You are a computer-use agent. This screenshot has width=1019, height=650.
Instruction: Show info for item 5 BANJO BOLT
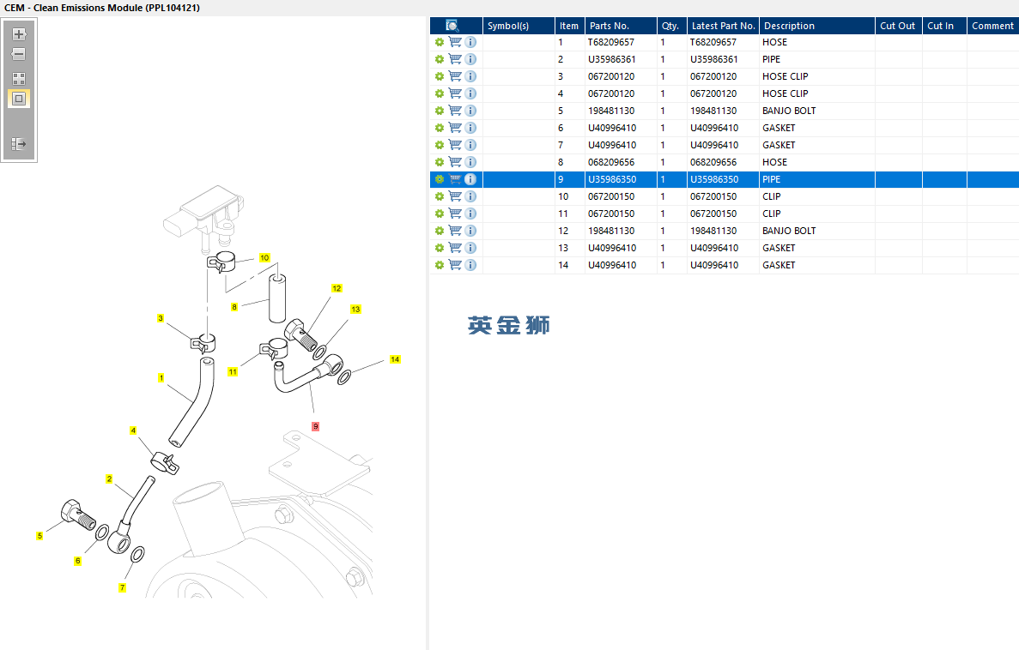click(x=470, y=111)
